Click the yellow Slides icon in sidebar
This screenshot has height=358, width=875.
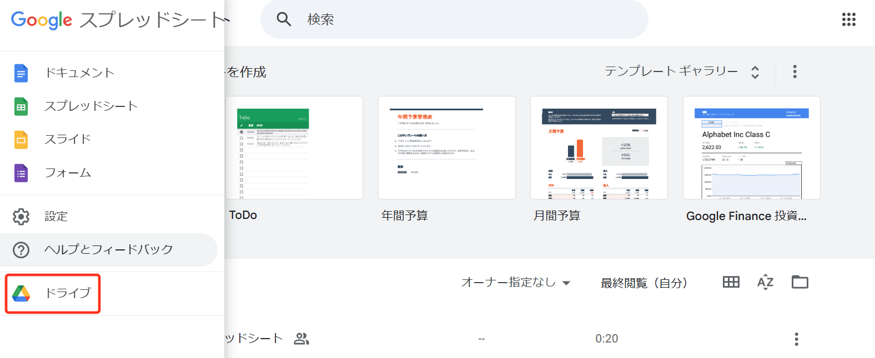pos(21,140)
